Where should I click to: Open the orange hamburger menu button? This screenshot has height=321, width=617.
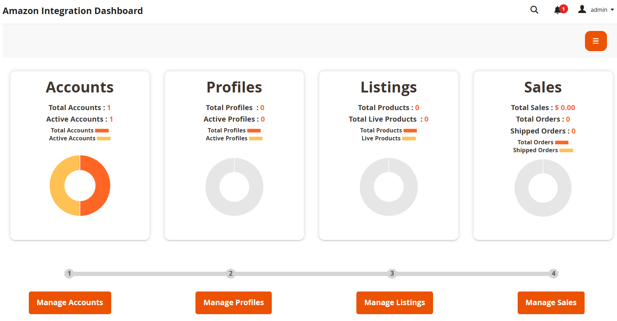click(595, 41)
